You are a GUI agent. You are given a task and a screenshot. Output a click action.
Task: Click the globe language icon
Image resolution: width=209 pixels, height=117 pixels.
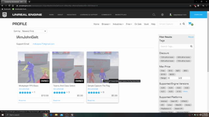point(162,15)
